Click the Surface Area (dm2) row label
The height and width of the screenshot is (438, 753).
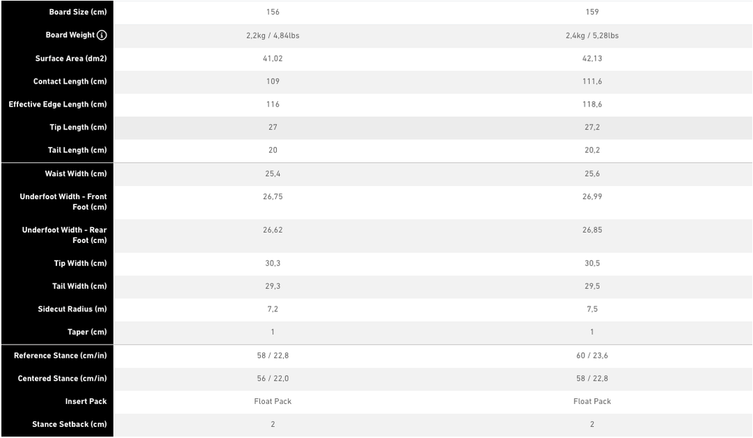pyautogui.click(x=71, y=58)
